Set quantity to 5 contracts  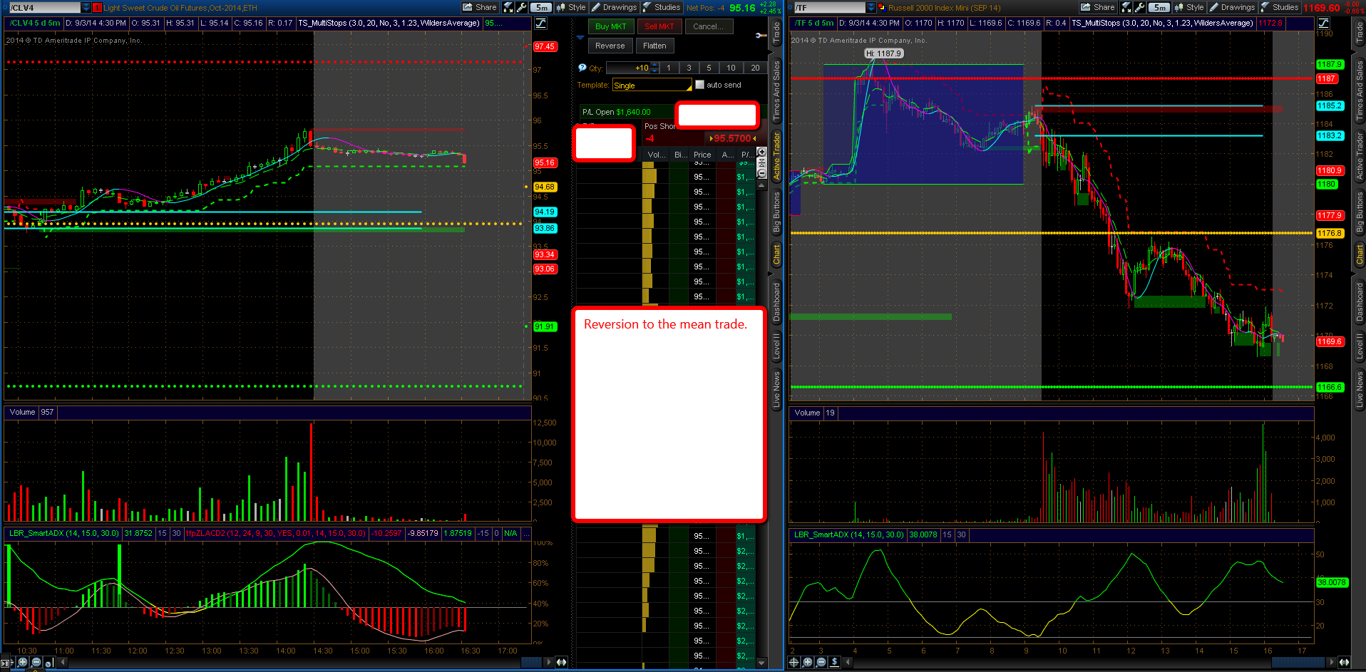[x=709, y=68]
